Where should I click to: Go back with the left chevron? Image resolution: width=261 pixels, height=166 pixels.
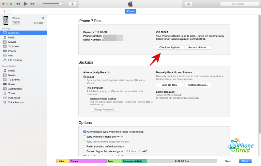click(5, 11)
